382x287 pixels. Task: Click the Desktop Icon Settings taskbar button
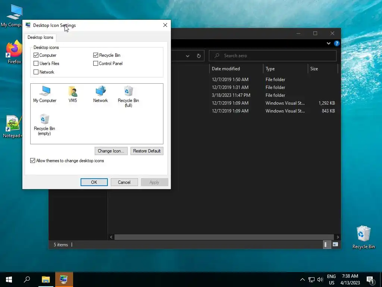(64, 280)
